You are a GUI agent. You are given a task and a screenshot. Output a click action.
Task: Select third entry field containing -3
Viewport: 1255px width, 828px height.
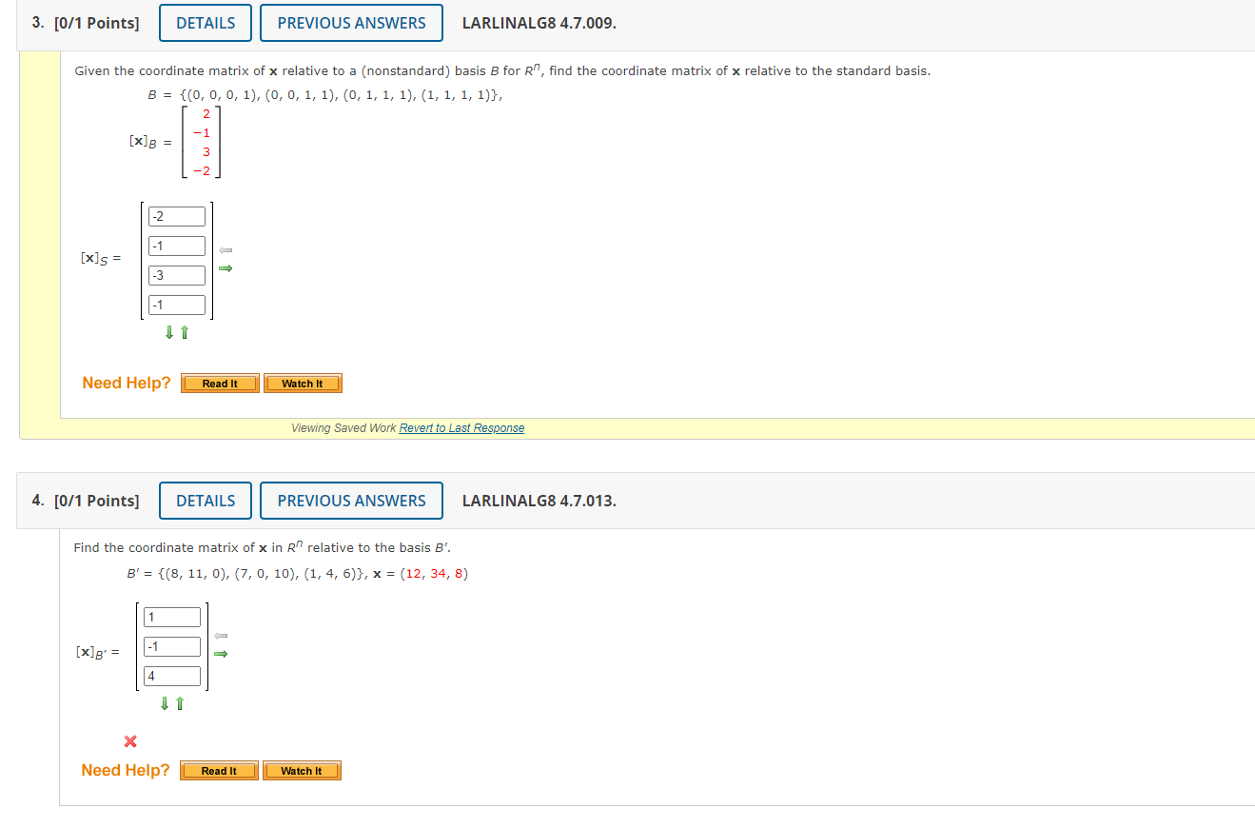click(177, 276)
